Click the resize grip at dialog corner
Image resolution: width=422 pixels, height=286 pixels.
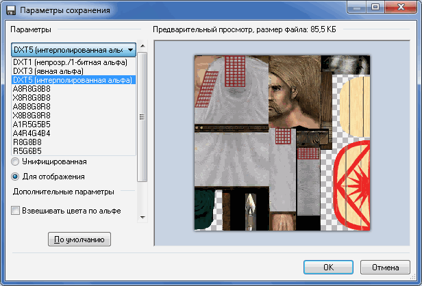(413, 277)
